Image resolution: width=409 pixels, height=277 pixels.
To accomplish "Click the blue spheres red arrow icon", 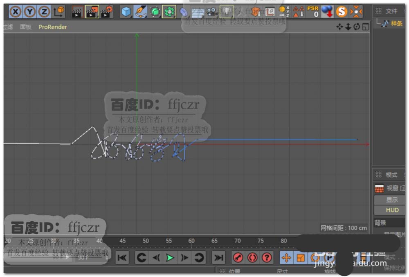I will [x=327, y=12].
